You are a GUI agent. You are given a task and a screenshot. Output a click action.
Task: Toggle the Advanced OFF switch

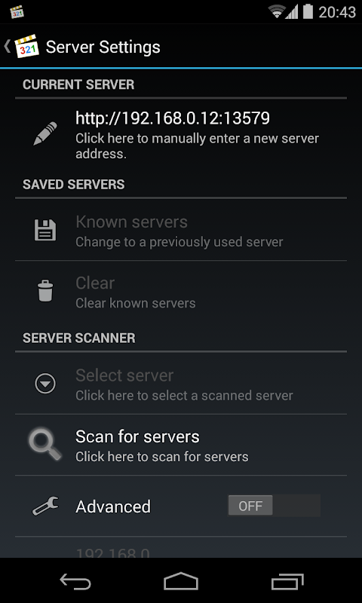click(274, 505)
